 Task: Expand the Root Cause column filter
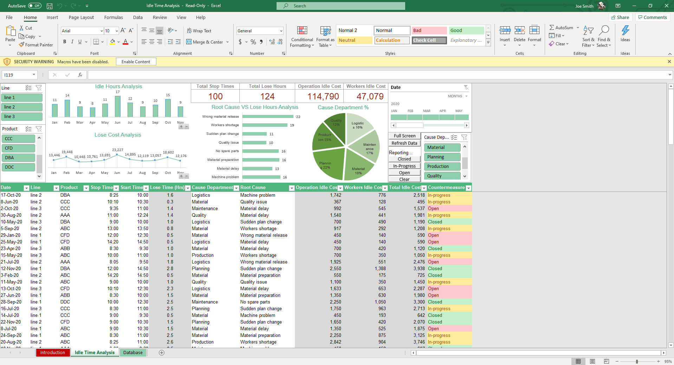point(291,188)
